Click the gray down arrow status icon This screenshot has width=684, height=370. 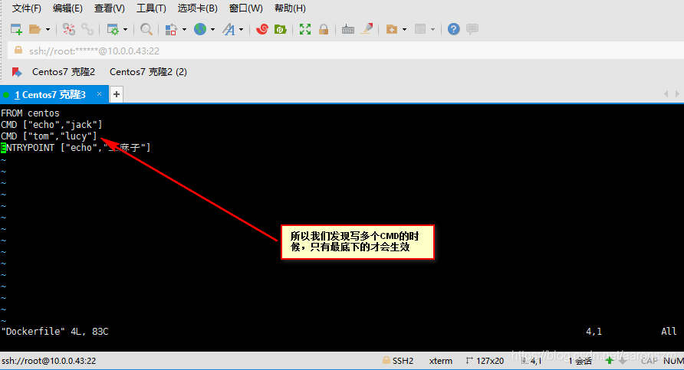click(623, 360)
